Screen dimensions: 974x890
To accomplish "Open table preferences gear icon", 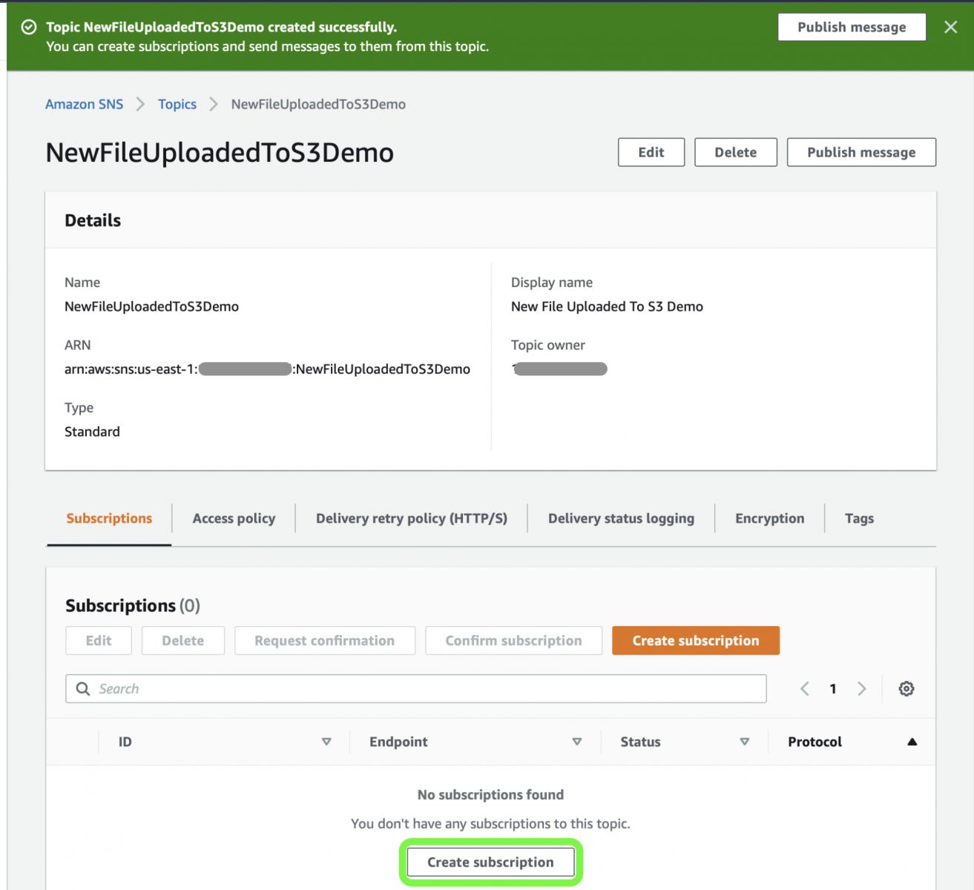I will pyautogui.click(x=906, y=689).
